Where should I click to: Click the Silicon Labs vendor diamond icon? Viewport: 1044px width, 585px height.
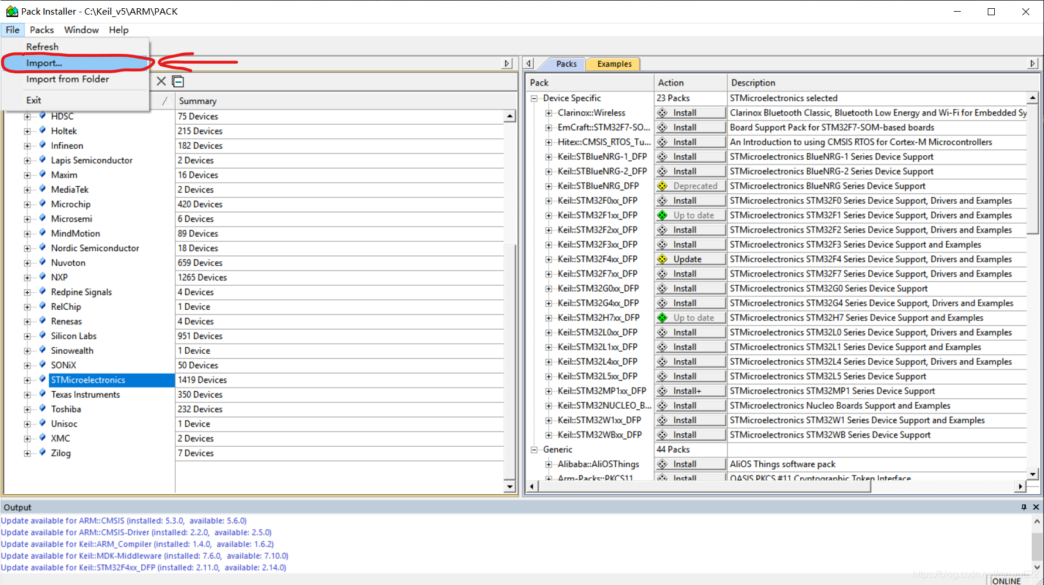pos(42,336)
